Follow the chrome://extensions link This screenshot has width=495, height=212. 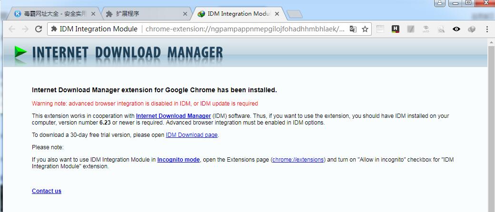(298, 160)
